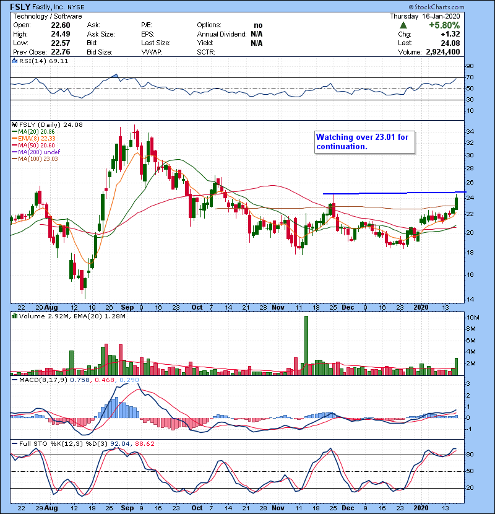Click the 2020 label on the price axis
Viewport: 495px width, 514px height.
[x=421, y=307]
